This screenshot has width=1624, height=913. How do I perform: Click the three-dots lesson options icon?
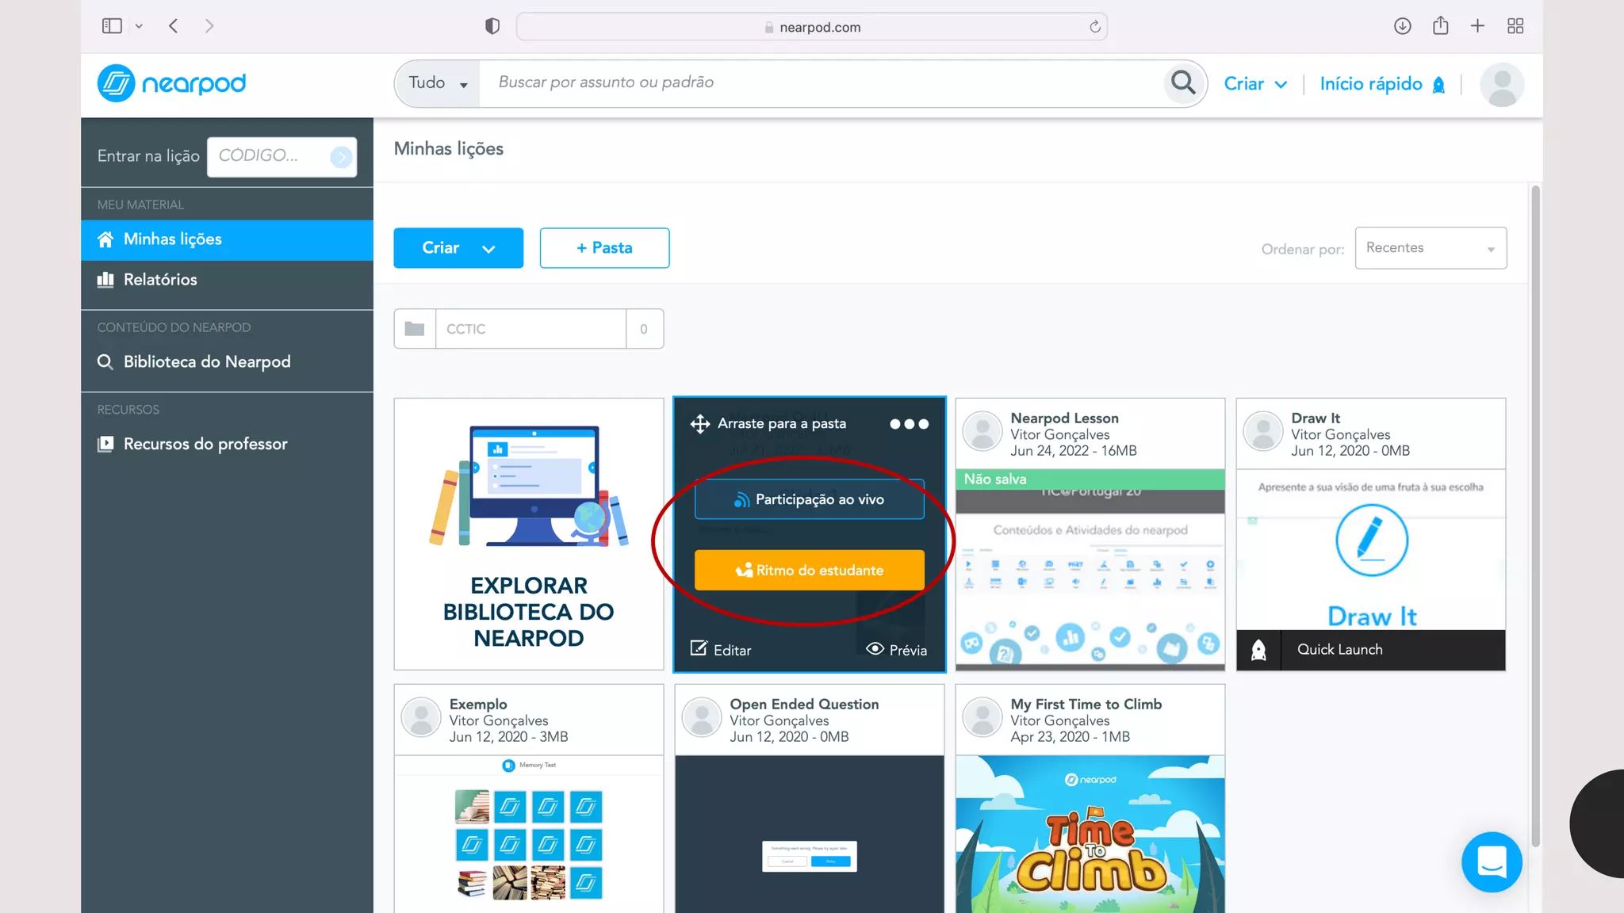(x=909, y=424)
